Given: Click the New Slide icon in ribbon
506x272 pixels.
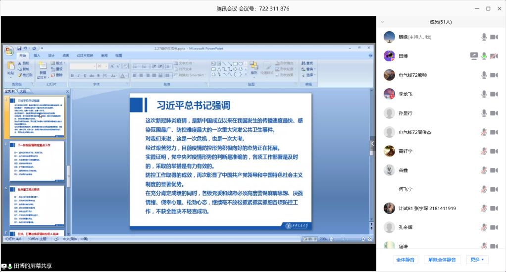Looking at the screenshot, I should tap(43, 68).
